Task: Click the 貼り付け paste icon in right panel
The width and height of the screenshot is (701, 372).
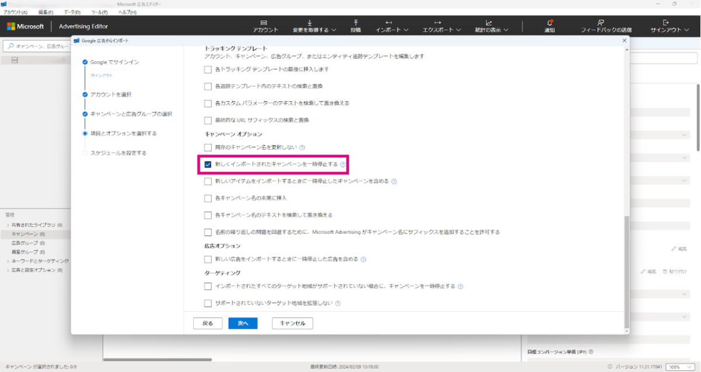Action: 664,271
